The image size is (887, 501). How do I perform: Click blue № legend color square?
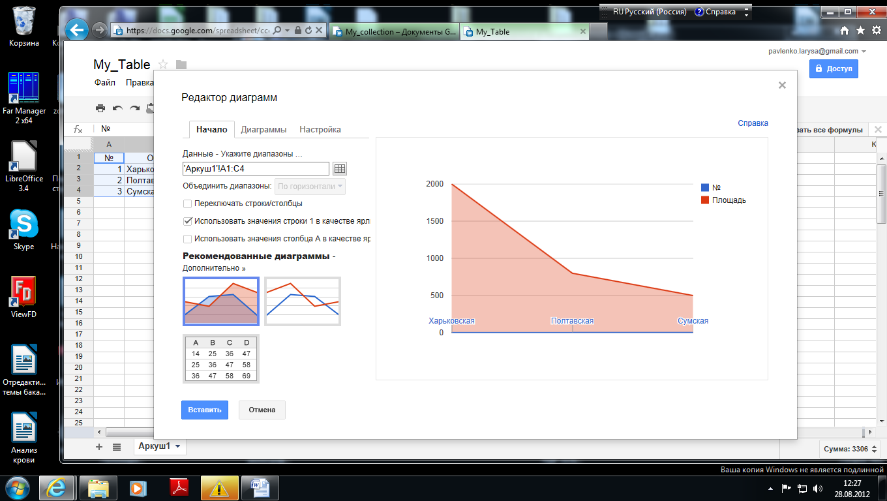pos(704,187)
